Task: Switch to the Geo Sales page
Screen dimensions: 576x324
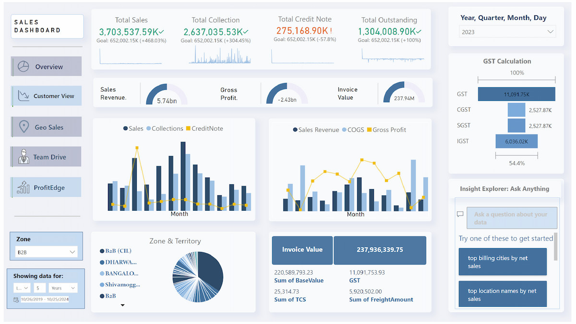Action: (x=47, y=127)
